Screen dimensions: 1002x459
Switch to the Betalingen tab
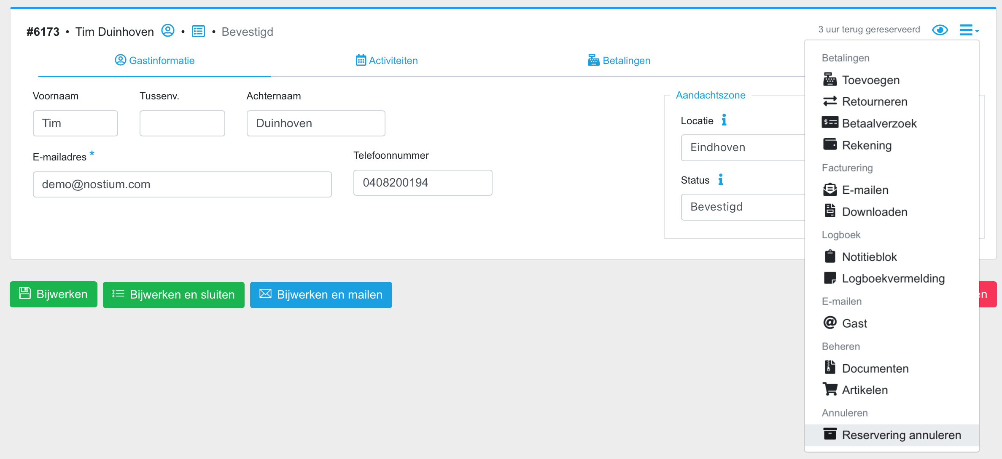619,61
